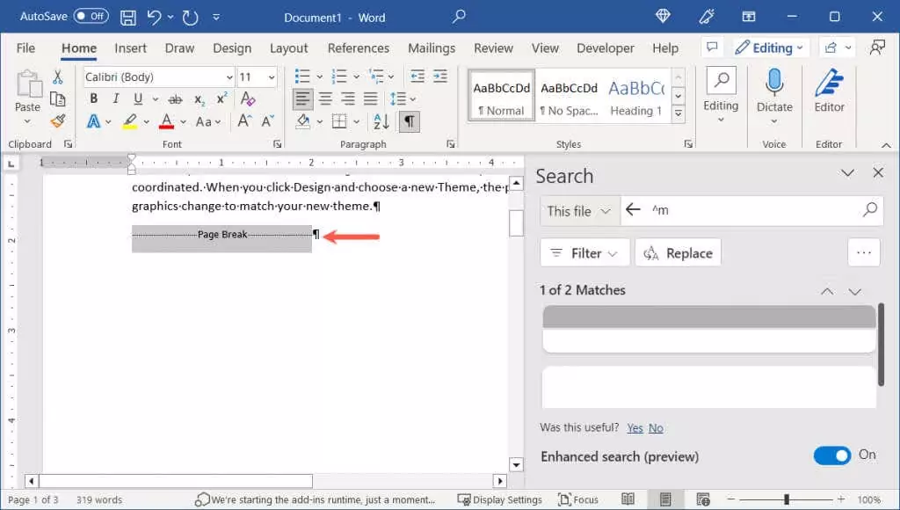Toggle Show/Hide paragraph marks
The height and width of the screenshot is (510, 900).
[x=410, y=121]
